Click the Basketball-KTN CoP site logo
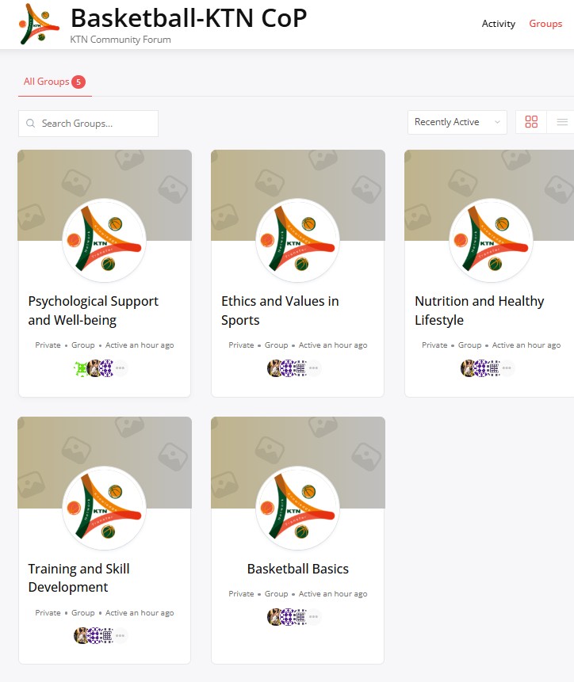The image size is (574, 682). [x=39, y=24]
